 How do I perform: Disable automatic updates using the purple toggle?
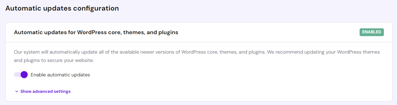coord(21,74)
